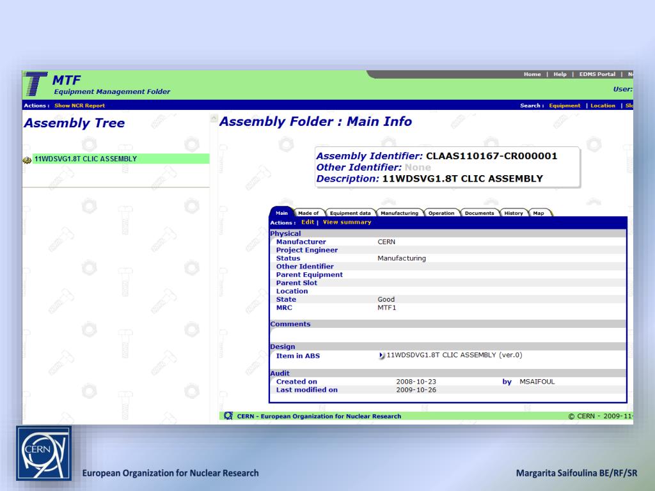This screenshot has width=655, height=491.
Task: Search by Location link
Action: pyautogui.click(x=603, y=105)
